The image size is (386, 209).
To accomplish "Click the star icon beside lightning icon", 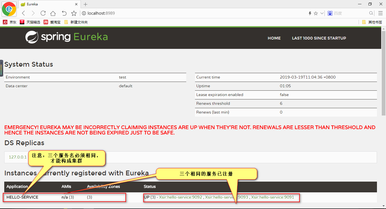I will [316, 13].
